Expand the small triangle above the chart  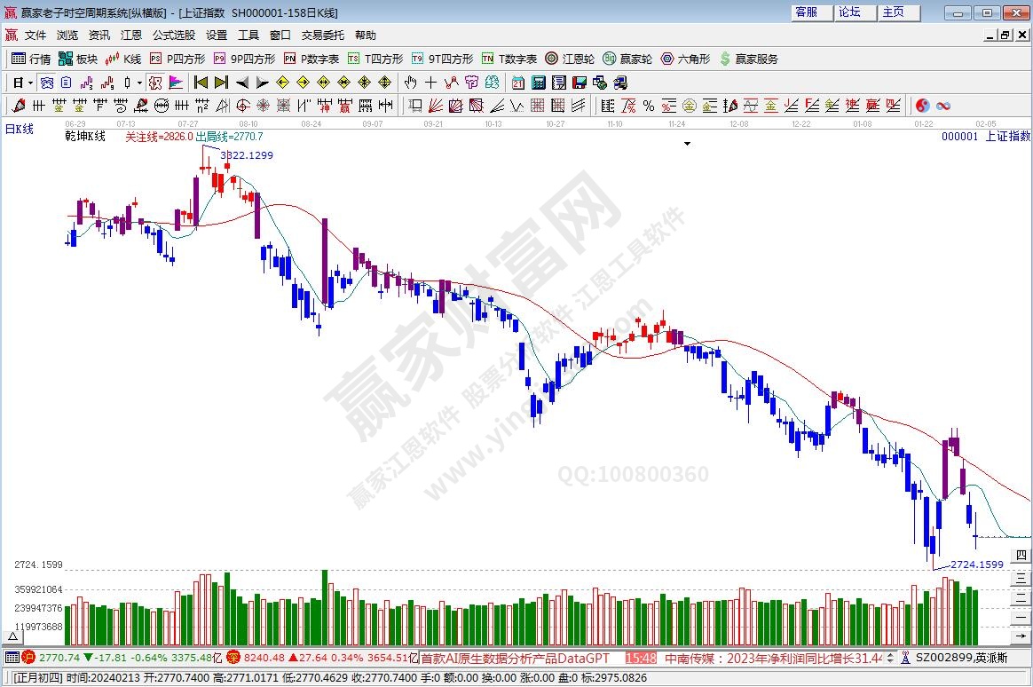686,143
